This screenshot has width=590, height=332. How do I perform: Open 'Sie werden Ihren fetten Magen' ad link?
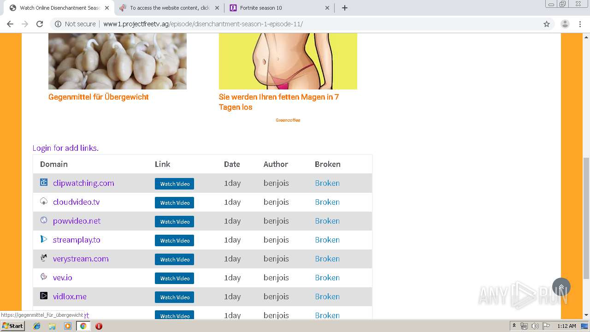(279, 102)
